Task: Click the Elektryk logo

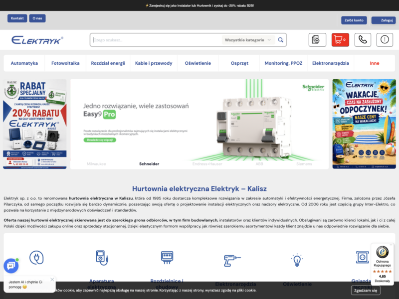Action: click(x=37, y=40)
